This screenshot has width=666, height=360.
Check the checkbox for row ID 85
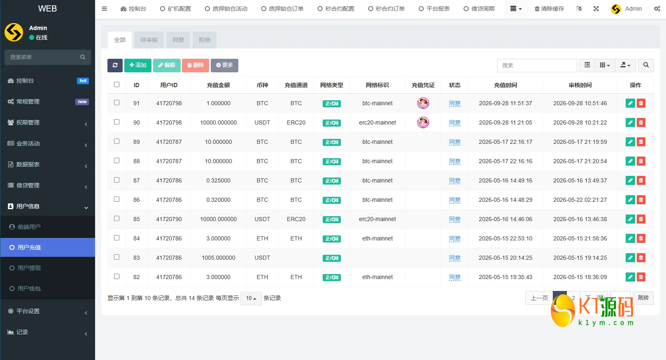[117, 219]
